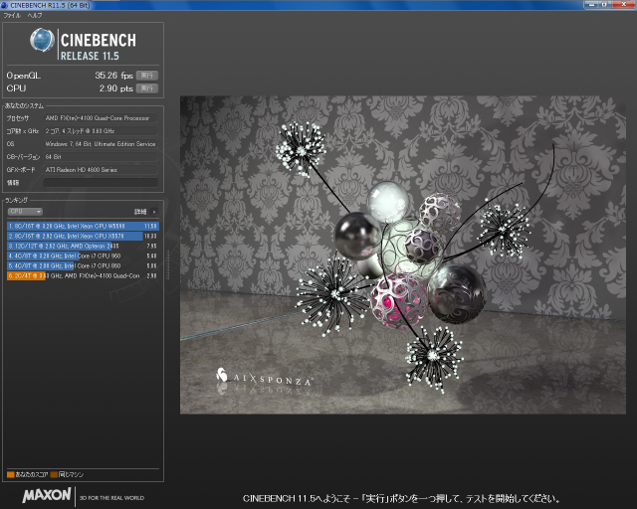The image size is (637, 509).
Task: Click the cores x GHz field
Action: [x=101, y=131]
